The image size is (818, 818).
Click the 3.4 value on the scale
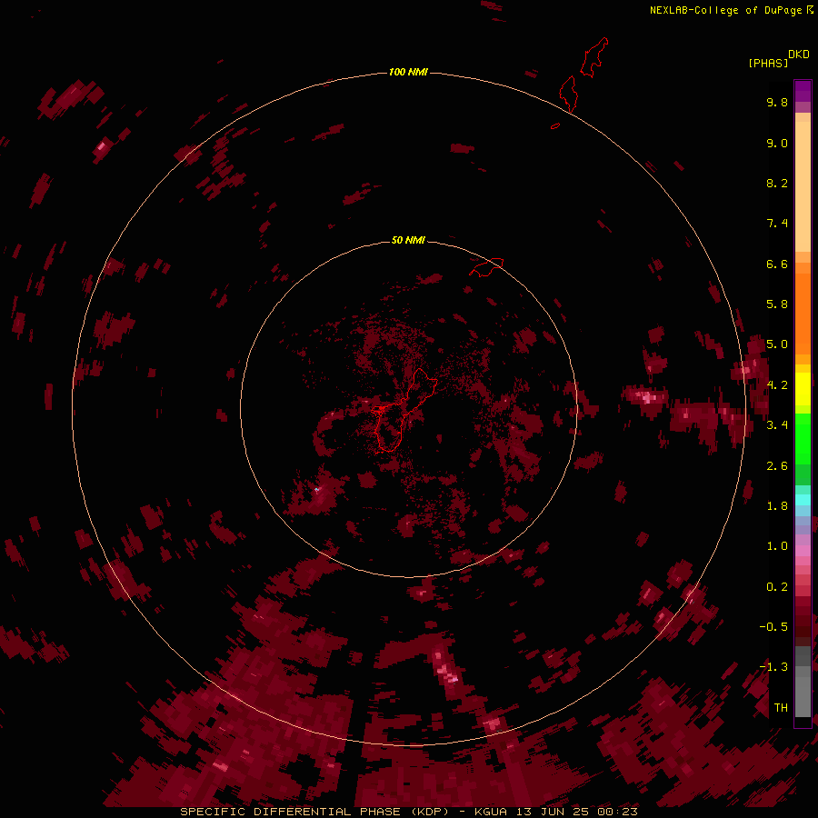(x=777, y=425)
